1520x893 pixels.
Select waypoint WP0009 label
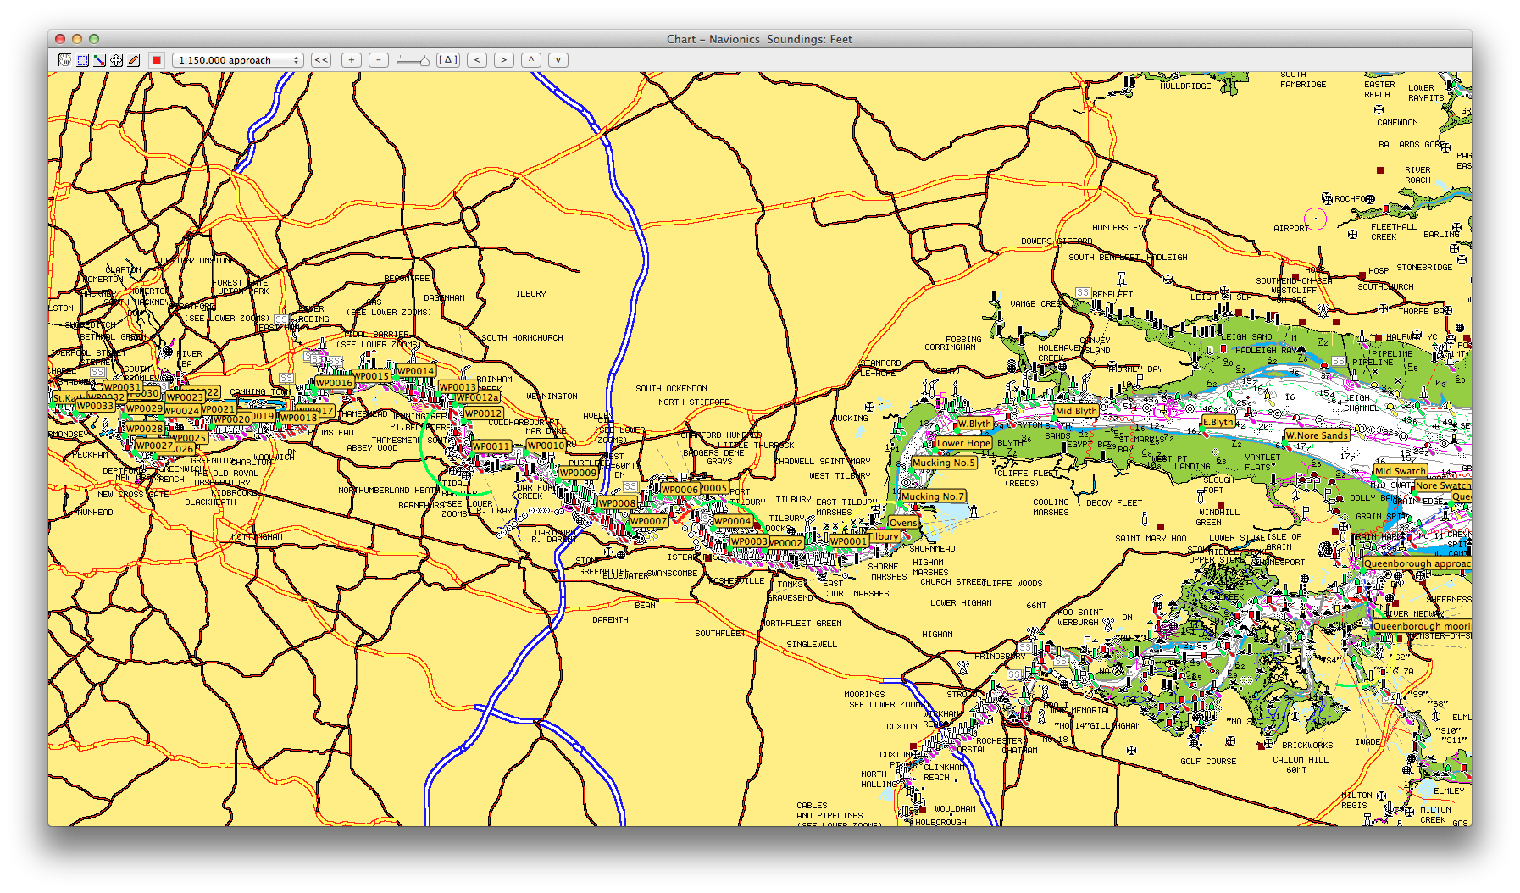pos(579,473)
